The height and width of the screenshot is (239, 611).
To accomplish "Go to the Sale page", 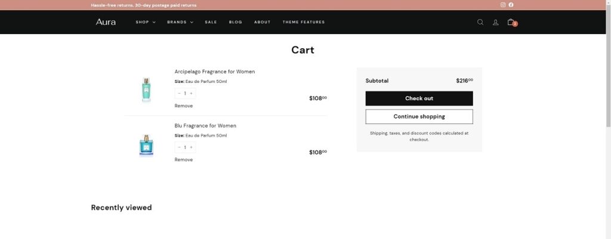I will click(211, 22).
